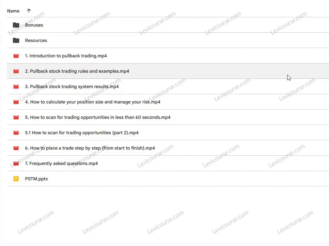Click the video icon for Frequently asked questions

(16, 163)
